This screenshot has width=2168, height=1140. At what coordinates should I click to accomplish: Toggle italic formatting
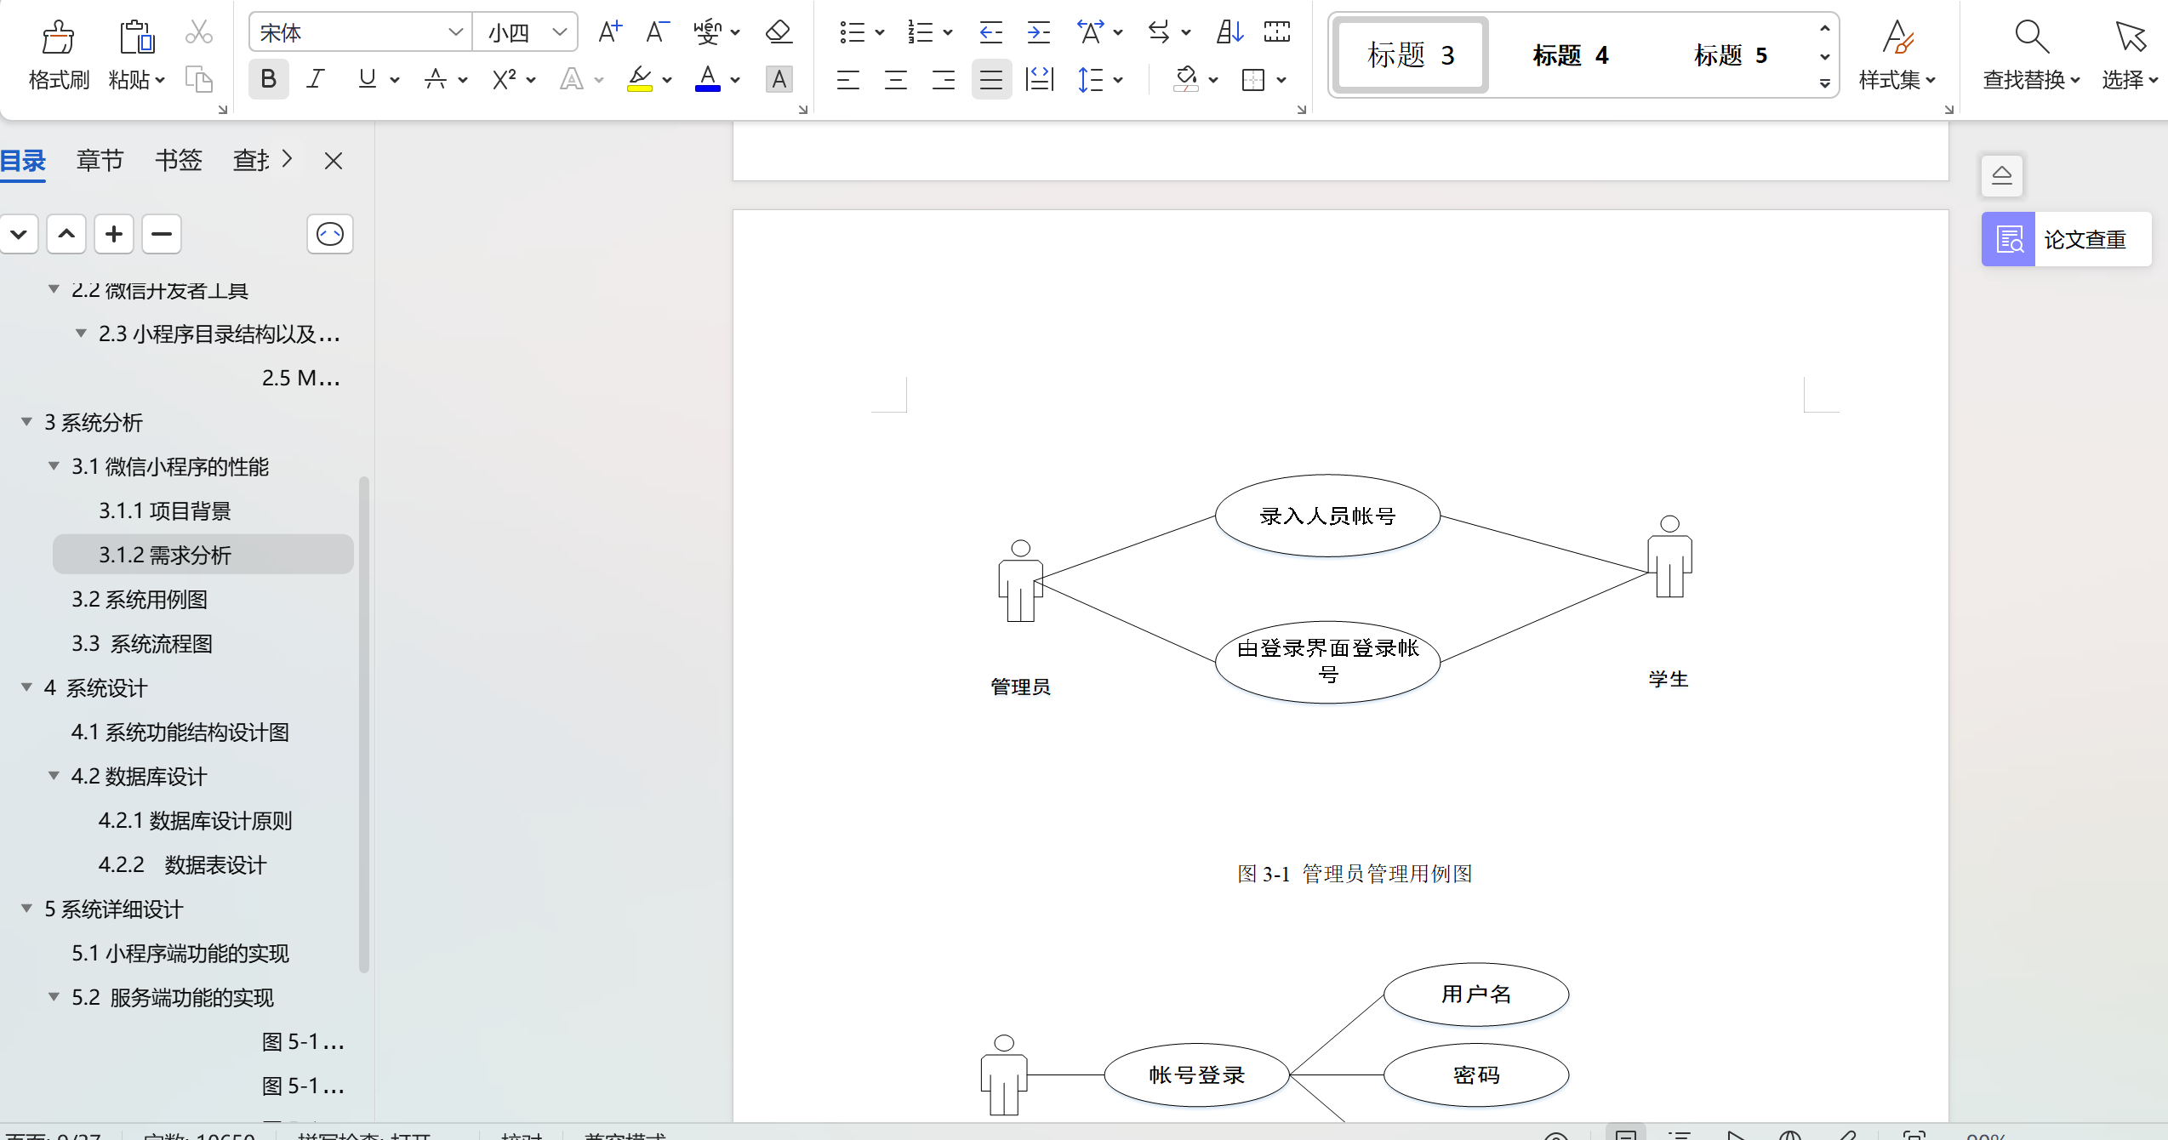[315, 78]
